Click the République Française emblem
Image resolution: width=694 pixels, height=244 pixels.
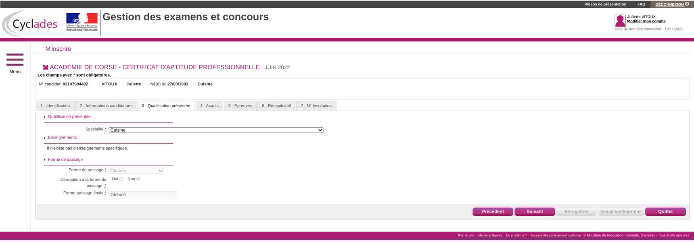[82, 22]
